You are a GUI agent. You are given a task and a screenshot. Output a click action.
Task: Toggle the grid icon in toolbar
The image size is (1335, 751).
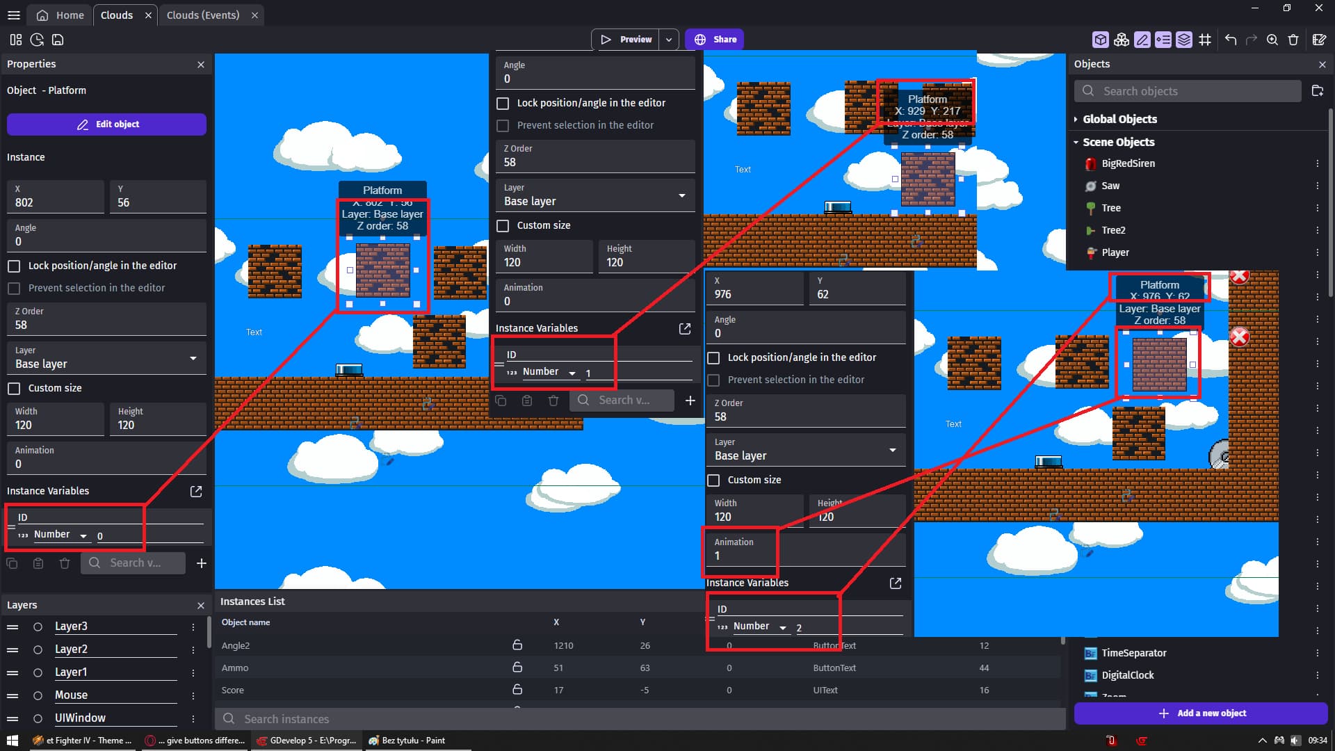[1204, 40]
